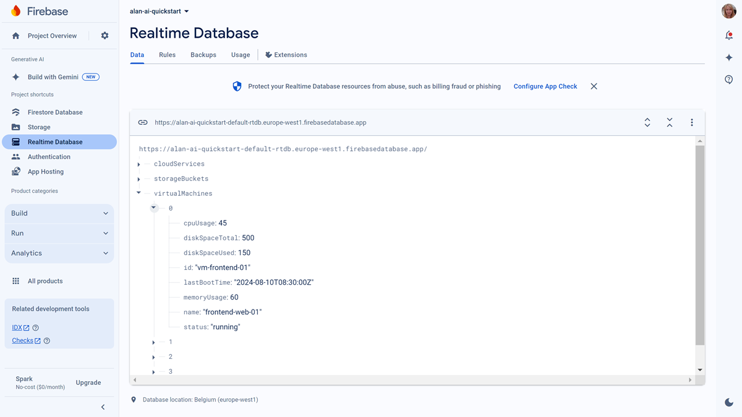Open the data panel overflow menu
This screenshot has height=417, width=742.
pyautogui.click(x=692, y=122)
